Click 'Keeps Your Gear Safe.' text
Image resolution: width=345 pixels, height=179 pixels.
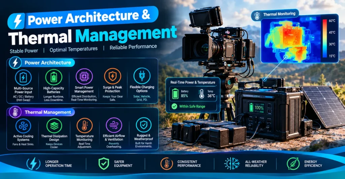[113, 98]
